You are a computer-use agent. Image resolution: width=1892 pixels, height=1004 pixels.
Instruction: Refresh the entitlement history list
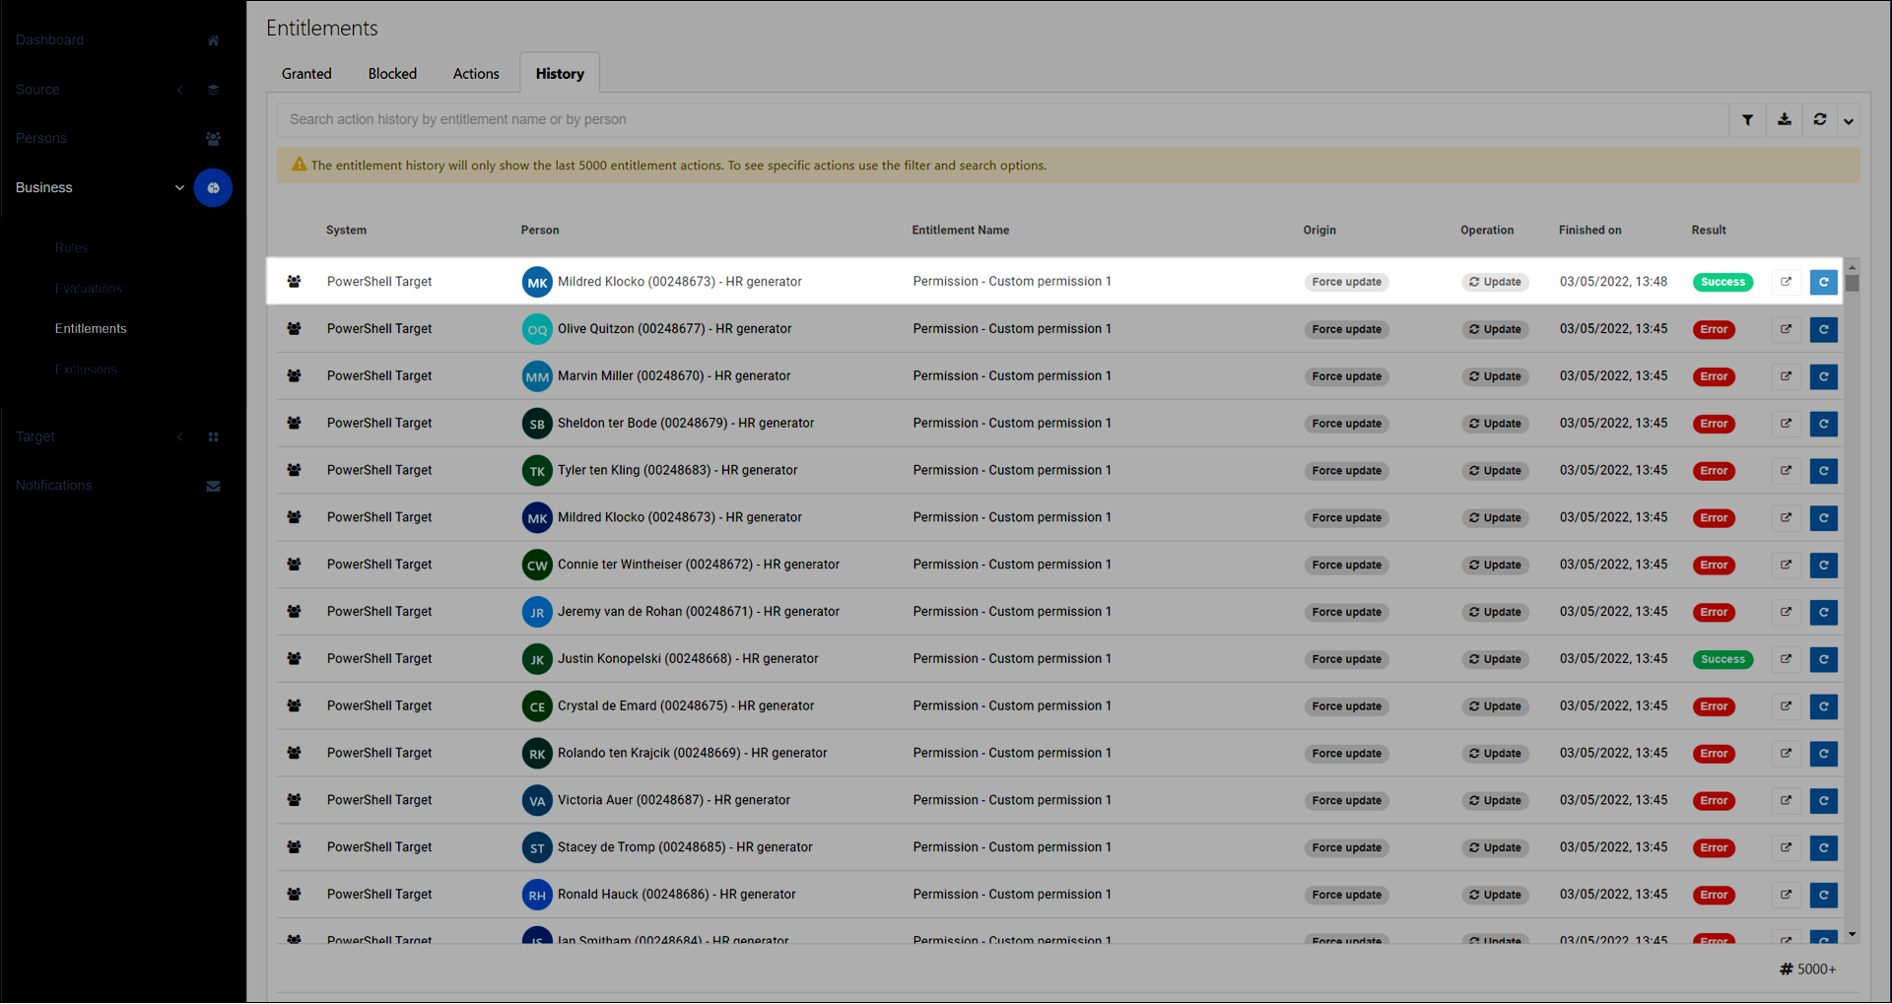click(1820, 120)
